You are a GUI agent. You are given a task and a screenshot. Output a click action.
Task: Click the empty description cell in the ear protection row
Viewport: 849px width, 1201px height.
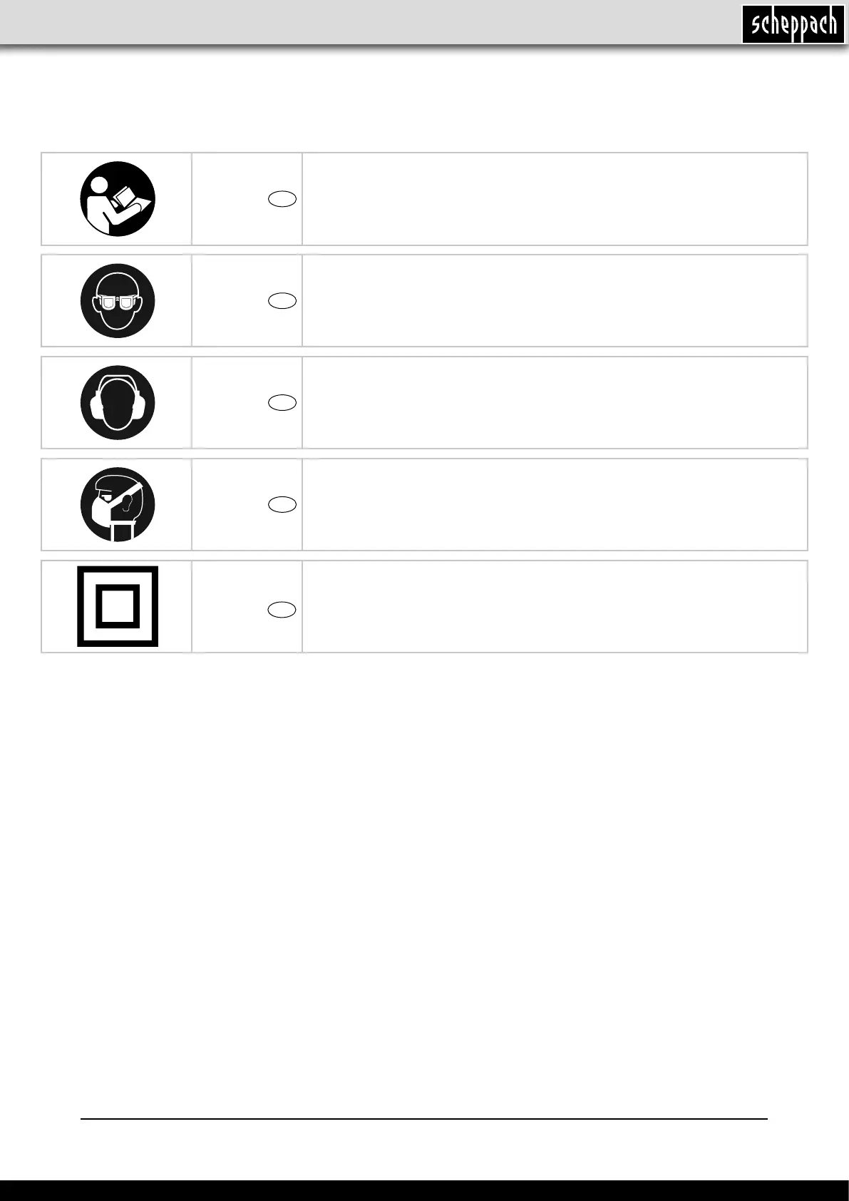coord(555,403)
